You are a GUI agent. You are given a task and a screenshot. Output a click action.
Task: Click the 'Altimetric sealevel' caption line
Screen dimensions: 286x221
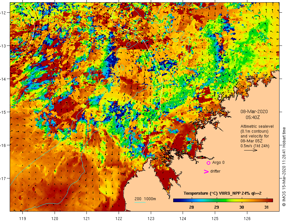pos(257,126)
